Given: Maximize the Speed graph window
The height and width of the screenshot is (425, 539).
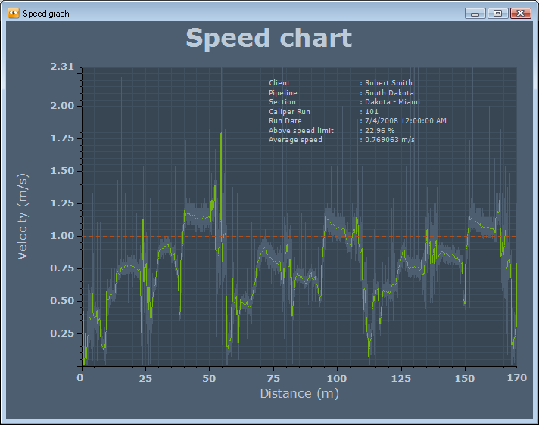Looking at the screenshot, I should pos(497,14).
